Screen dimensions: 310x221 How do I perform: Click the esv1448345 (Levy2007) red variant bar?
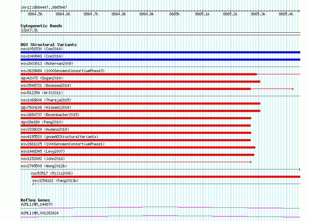[137, 155]
